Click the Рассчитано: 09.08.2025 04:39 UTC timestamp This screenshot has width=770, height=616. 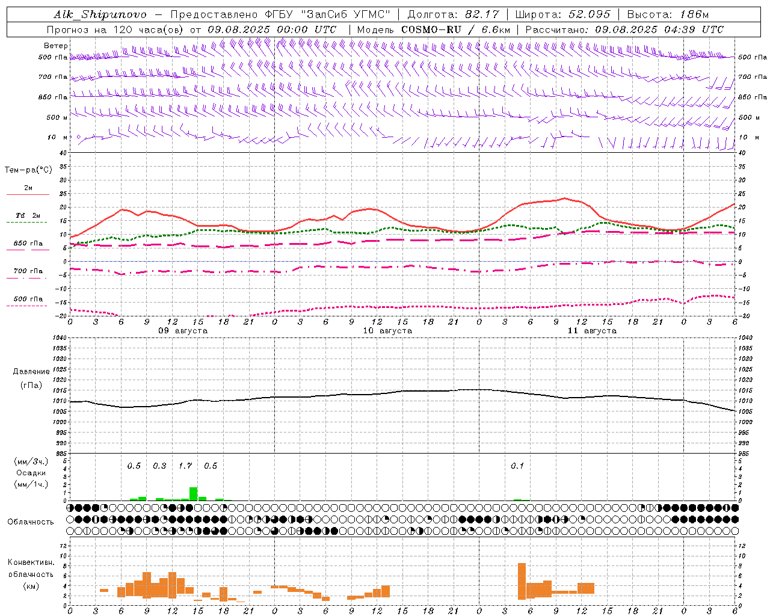[624, 29]
